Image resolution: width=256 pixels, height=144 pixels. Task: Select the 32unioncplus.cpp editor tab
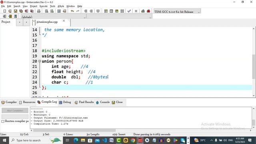[x=47, y=22]
